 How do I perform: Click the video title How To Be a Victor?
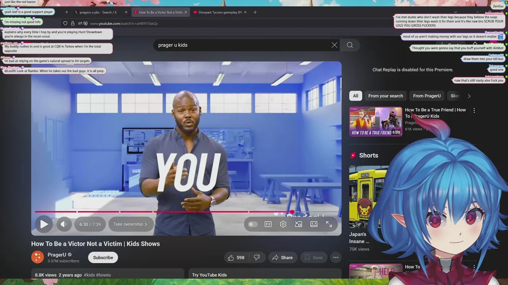pos(96,244)
